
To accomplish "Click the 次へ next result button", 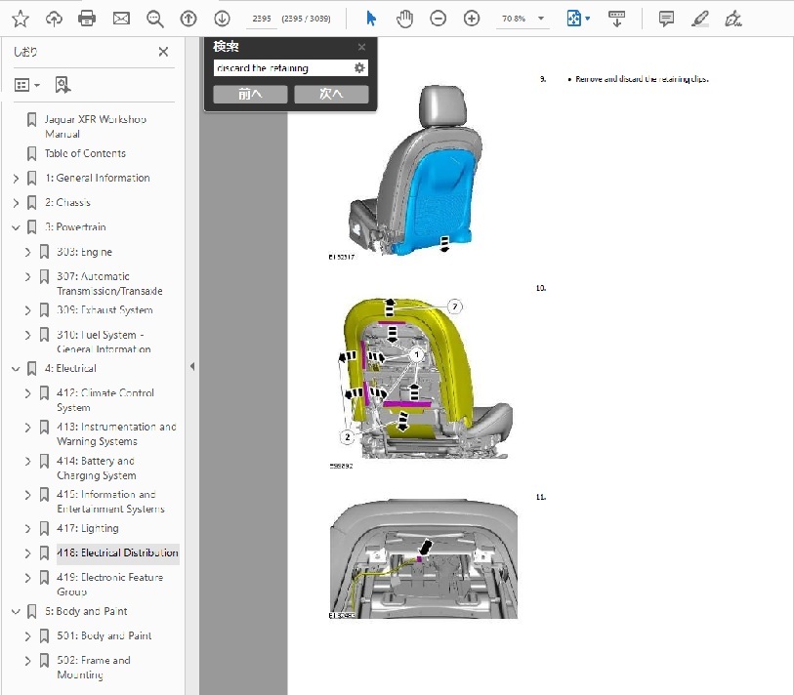I will tap(331, 94).
